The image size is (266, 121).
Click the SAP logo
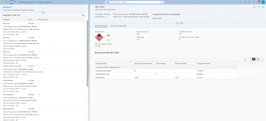(12, 2)
